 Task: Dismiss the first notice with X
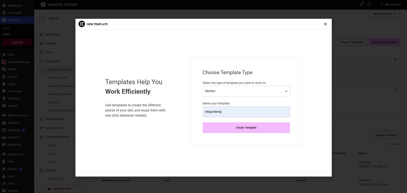pyautogui.click(x=395, y=59)
